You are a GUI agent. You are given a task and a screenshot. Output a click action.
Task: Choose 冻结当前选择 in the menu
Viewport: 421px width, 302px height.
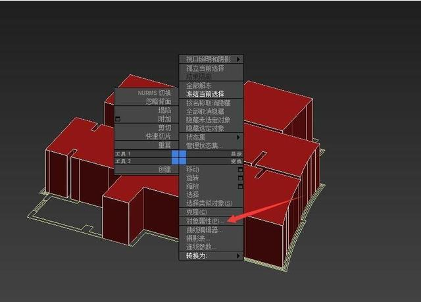tap(205, 94)
